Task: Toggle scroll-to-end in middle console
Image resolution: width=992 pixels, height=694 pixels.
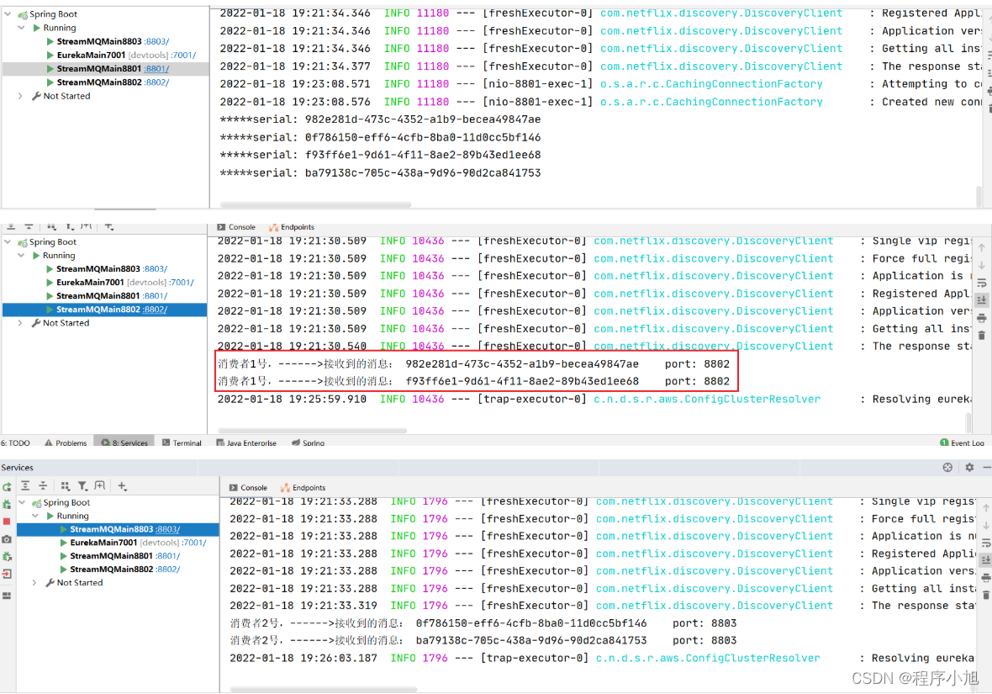Action: pyautogui.click(x=981, y=300)
